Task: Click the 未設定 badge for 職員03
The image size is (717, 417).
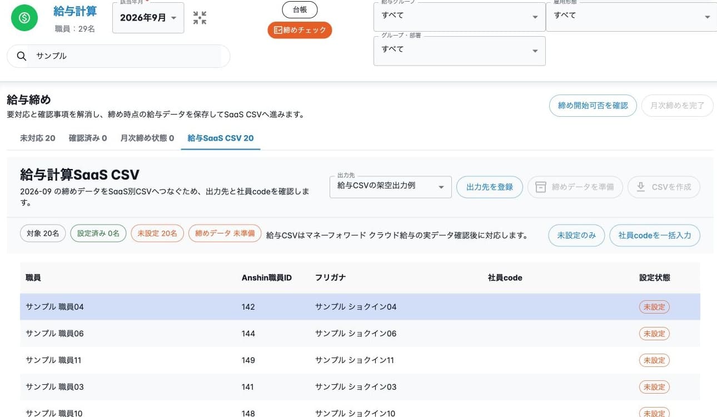Action: point(654,387)
